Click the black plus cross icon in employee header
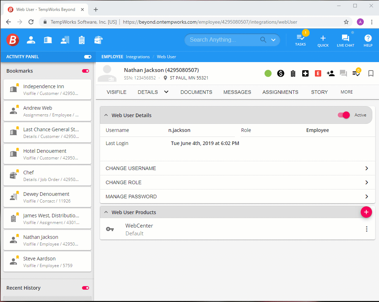 (x=305, y=73)
